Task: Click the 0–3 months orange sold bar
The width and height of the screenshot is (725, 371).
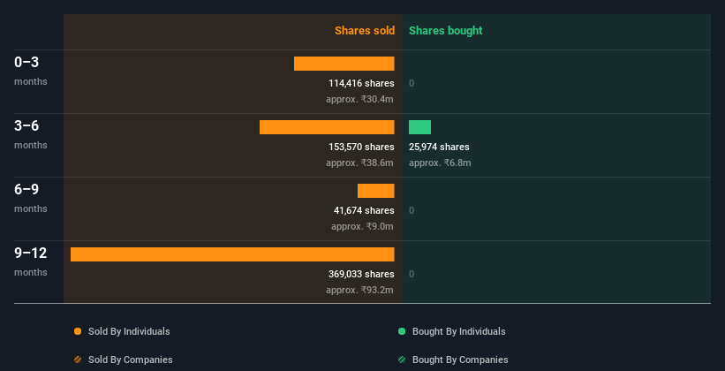Action: 344,64
